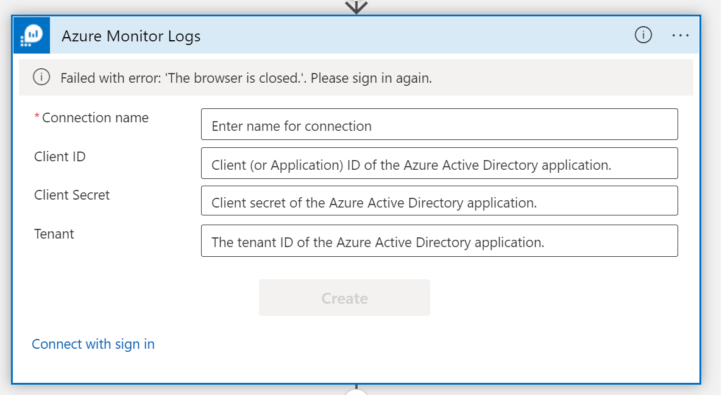The width and height of the screenshot is (722, 395).
Task: Click the Create button
Action: coord(344,298)
